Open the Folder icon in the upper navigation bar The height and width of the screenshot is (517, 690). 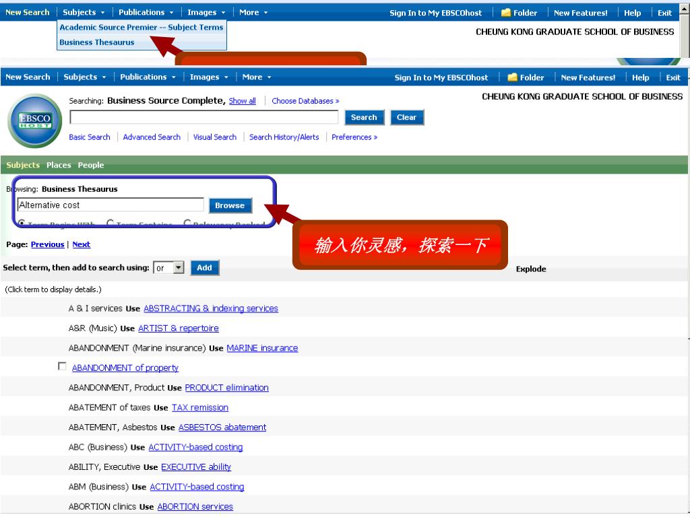(505, 13)
